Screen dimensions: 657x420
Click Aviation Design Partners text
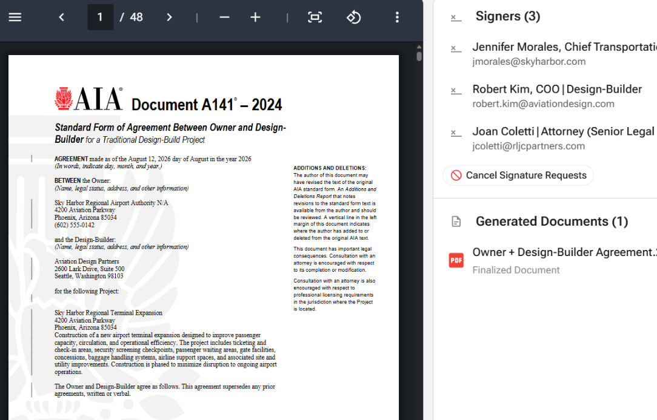point(87,261)
